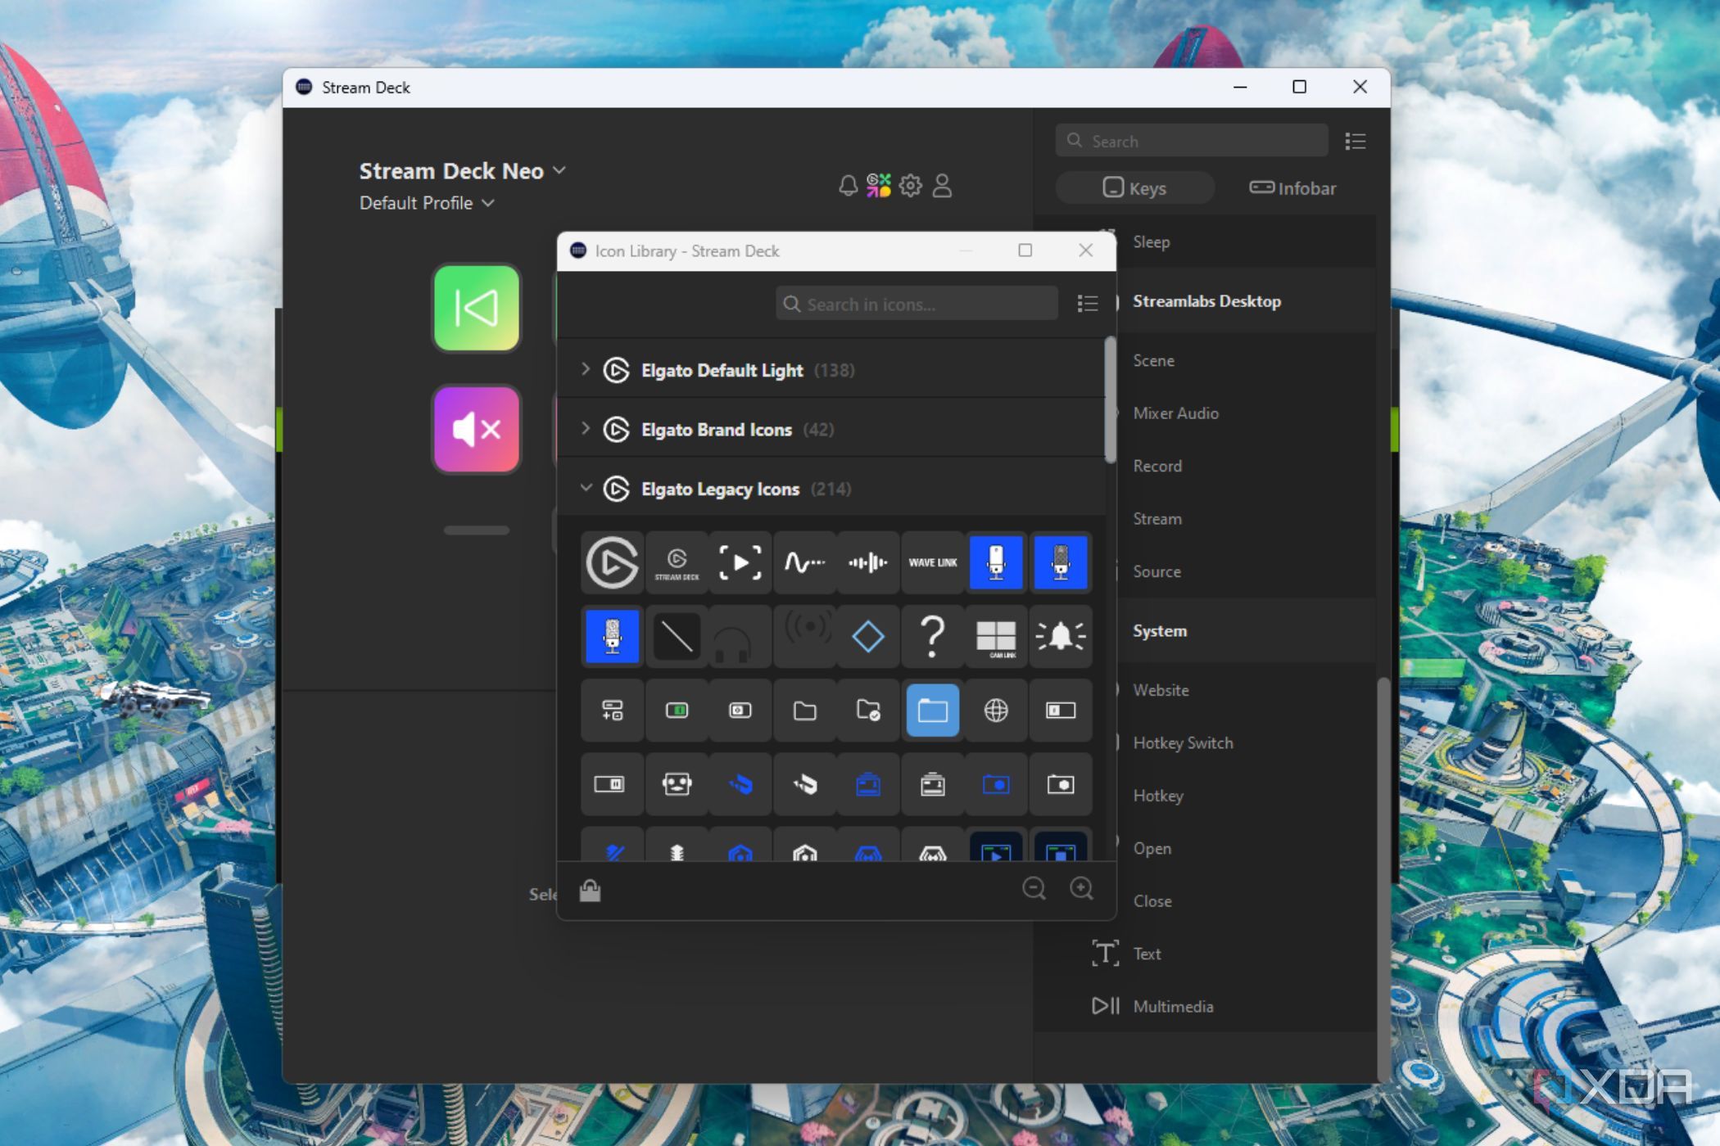Open Stream Deck notifications bell
1720x1146 pixels.
click(848, 186)
